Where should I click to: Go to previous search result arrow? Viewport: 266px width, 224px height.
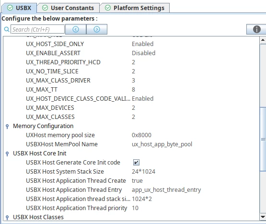(x=76, y=29)
